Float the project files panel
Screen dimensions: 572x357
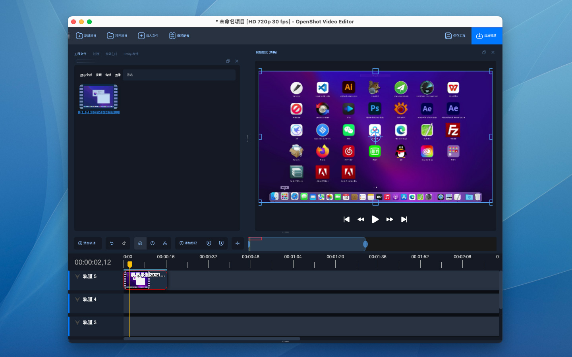coord(228,61)
